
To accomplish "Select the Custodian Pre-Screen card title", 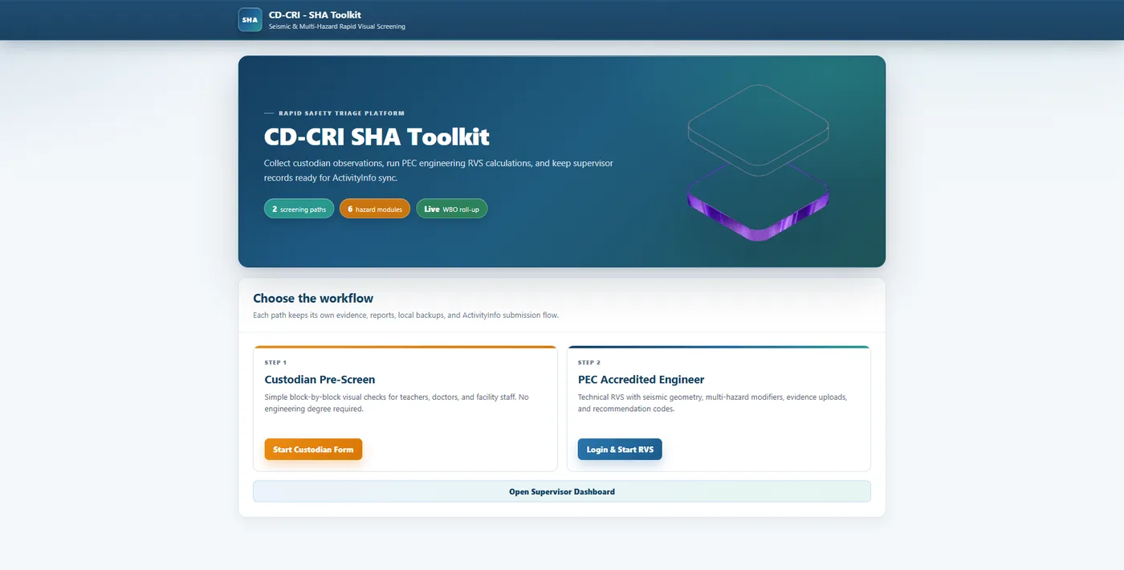I will point(320,380).
